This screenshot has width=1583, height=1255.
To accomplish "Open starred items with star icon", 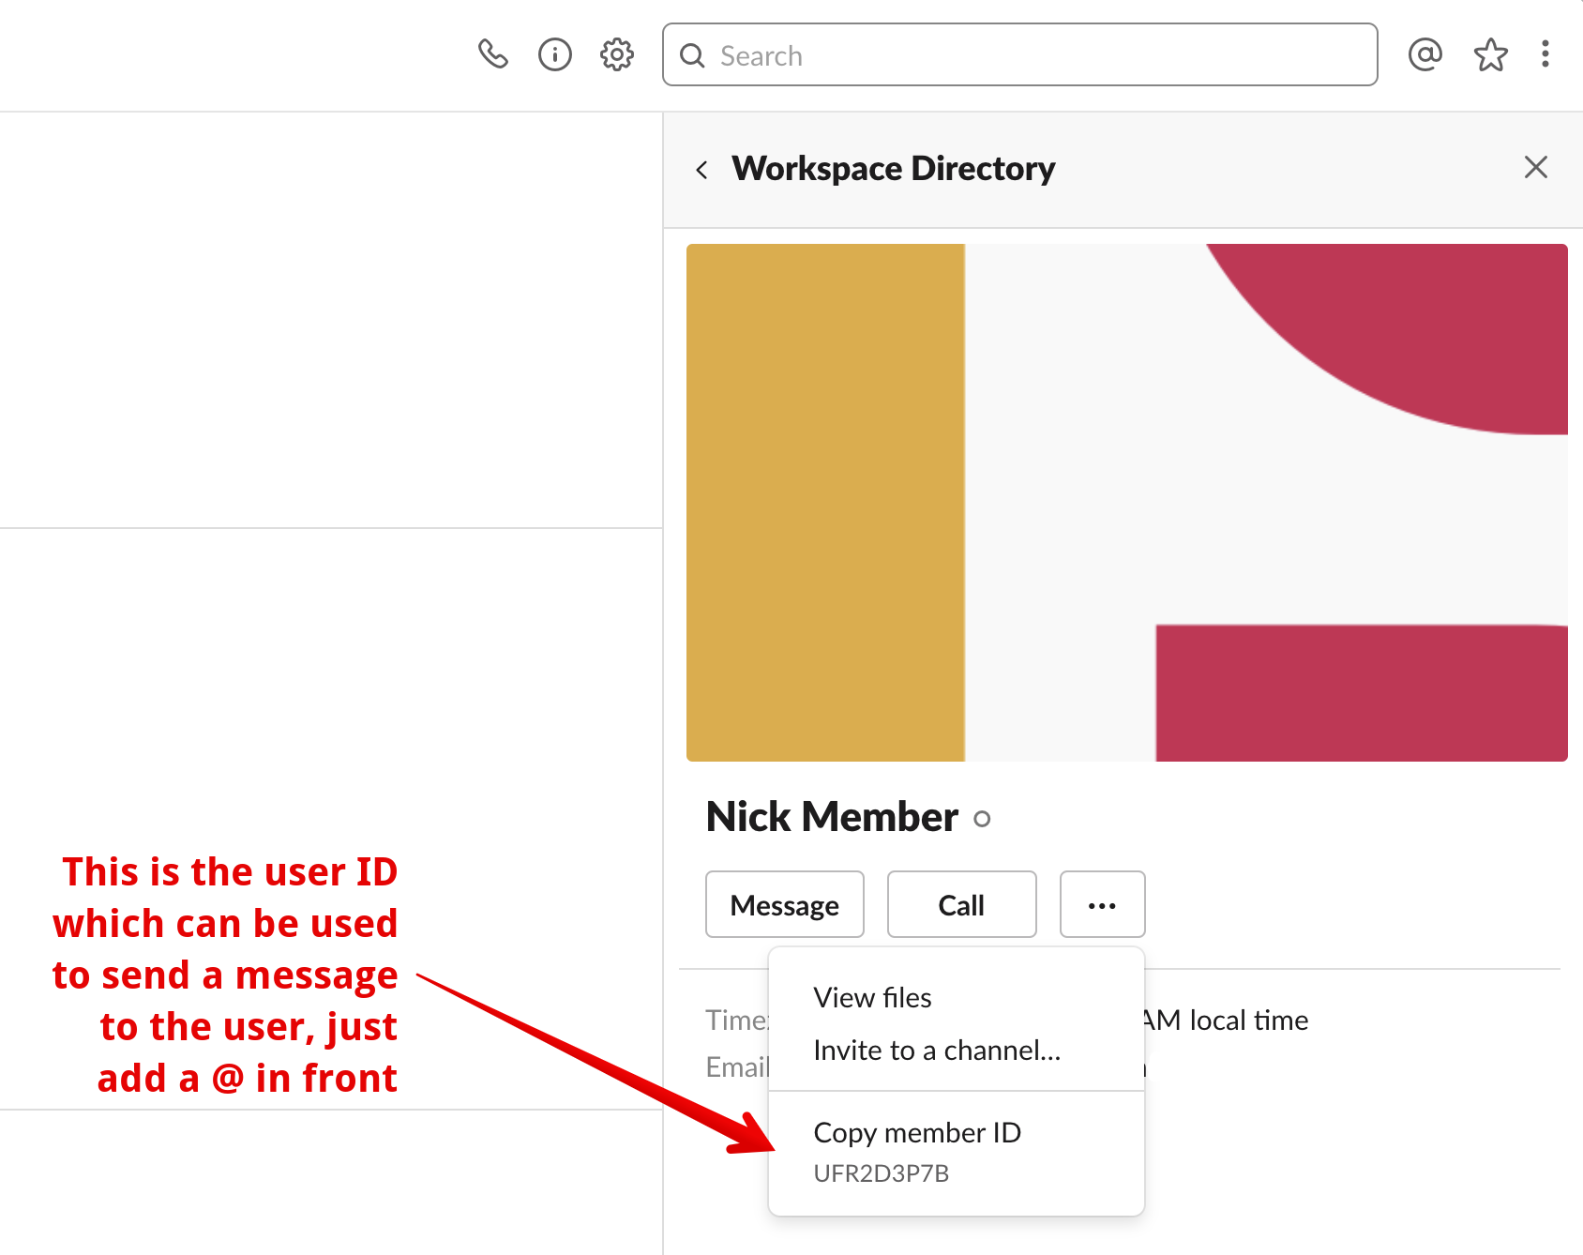I will (1490, 54).
